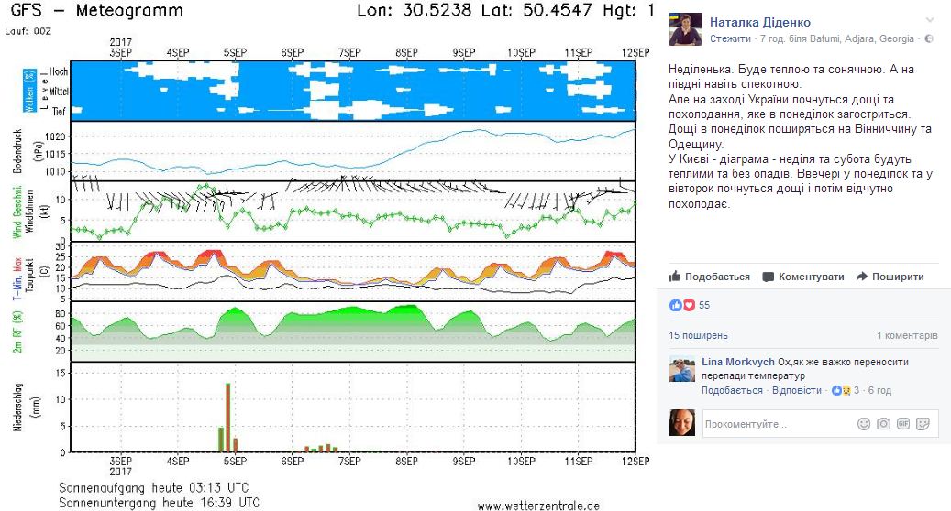Open the sticker picker in the comment box

click(x=923, y=424)
